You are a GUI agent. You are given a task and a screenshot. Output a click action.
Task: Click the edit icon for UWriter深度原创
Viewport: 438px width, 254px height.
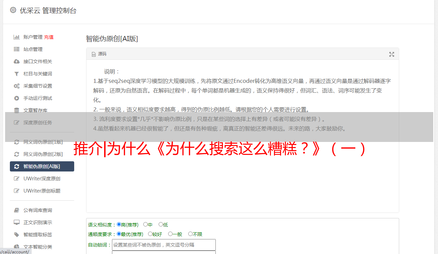point(16,179)
